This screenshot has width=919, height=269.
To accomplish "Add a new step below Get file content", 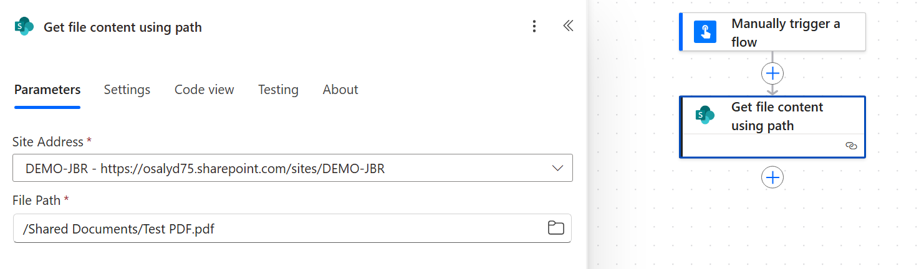I will click(x=772, y=178).
